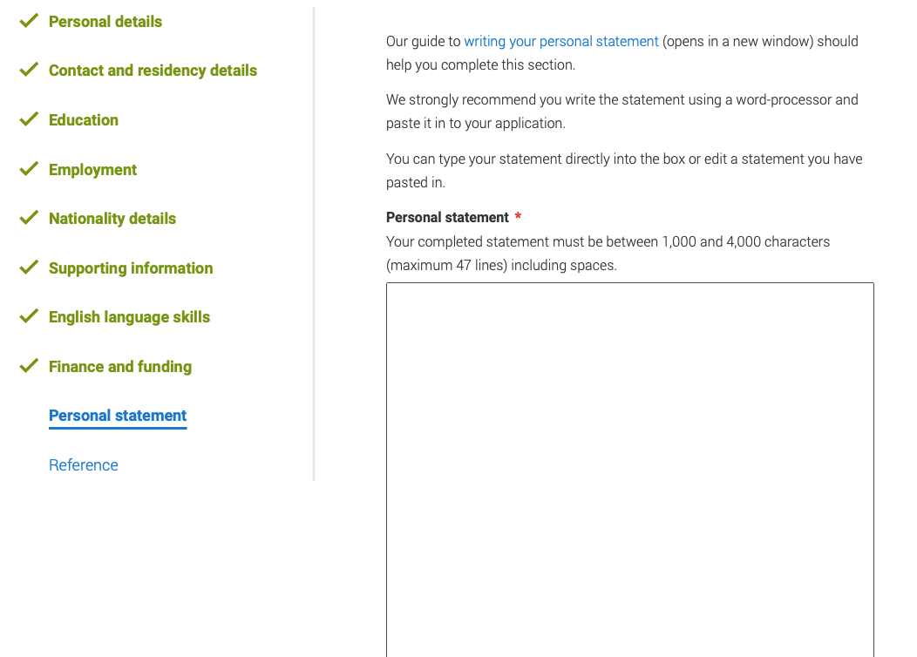917x657 pixels.
Task: Go to Contact and residency details
Action: pos(153,70)
